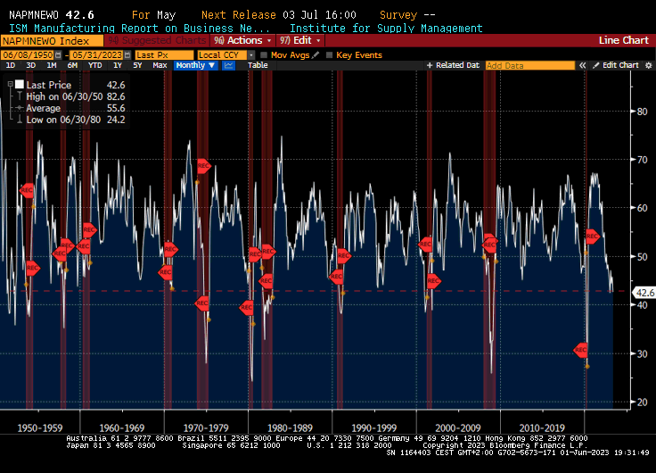The width and height of the screenshot is (656, 473).
Task: Click pencil icon next to Mov Avgs
Action: pos(316,54)
